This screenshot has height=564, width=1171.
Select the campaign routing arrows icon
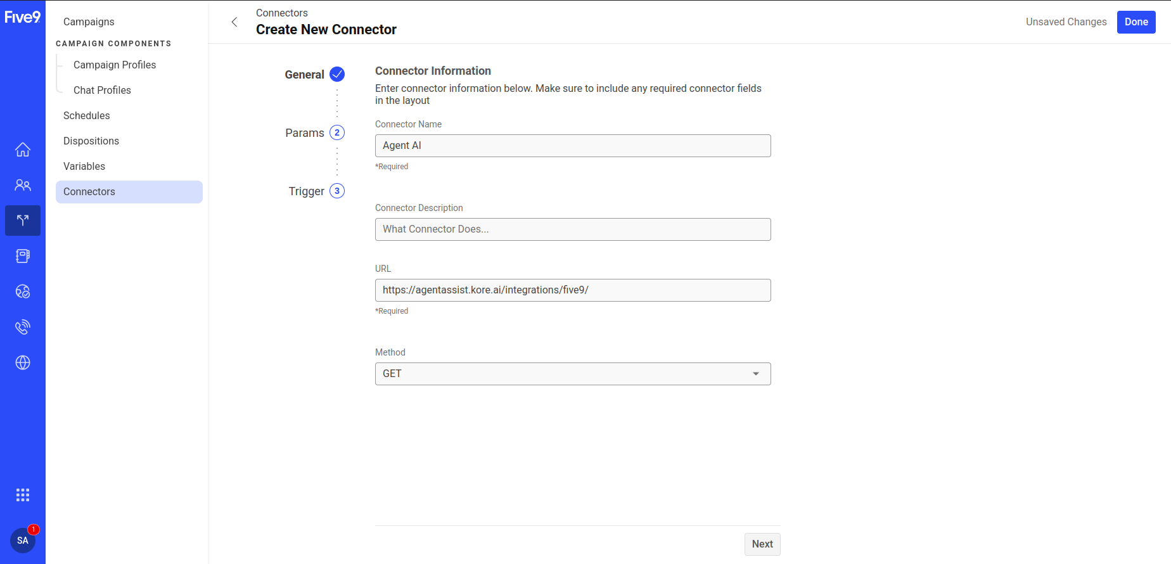pyautogui.click(x=23, y=221)
